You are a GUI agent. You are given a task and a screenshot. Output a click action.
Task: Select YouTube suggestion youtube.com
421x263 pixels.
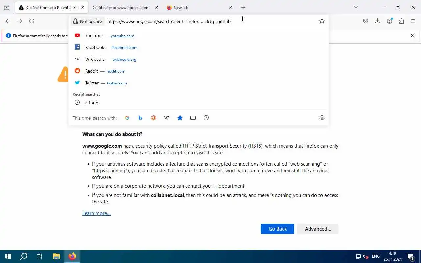point(199,36)
